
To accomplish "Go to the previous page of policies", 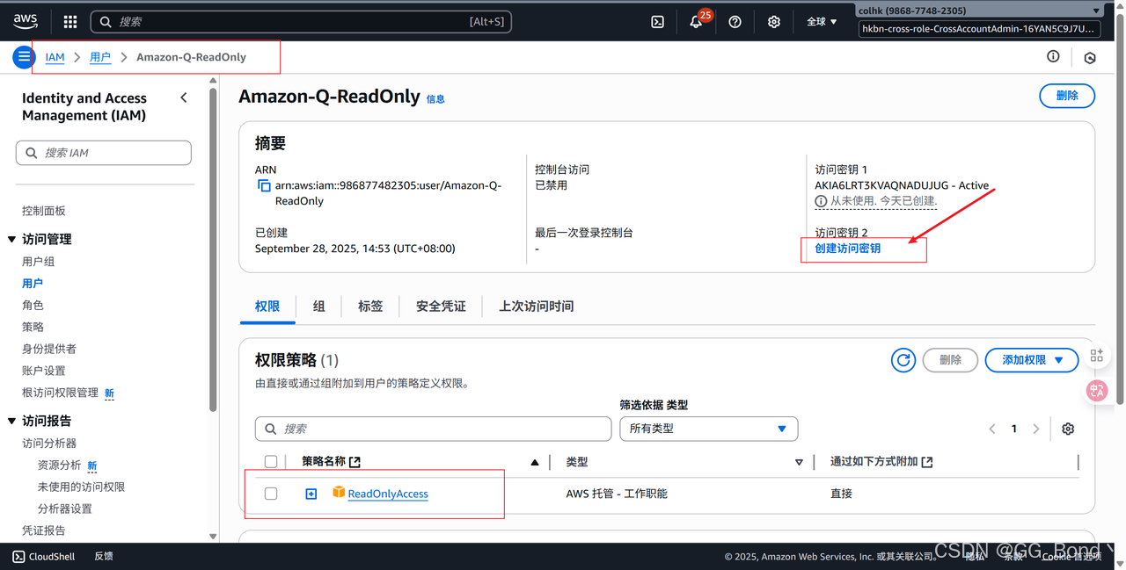I will point(992,429).
